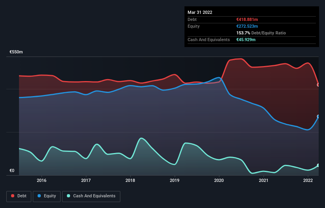Screen dimensions: 325x208
Task: Click the €418.881m debt value
Action: pos(247,19)
